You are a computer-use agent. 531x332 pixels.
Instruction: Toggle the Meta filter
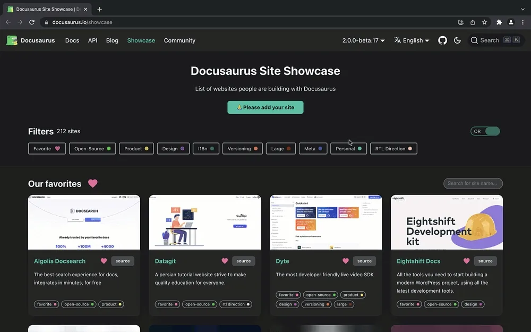tap(313, 148)
